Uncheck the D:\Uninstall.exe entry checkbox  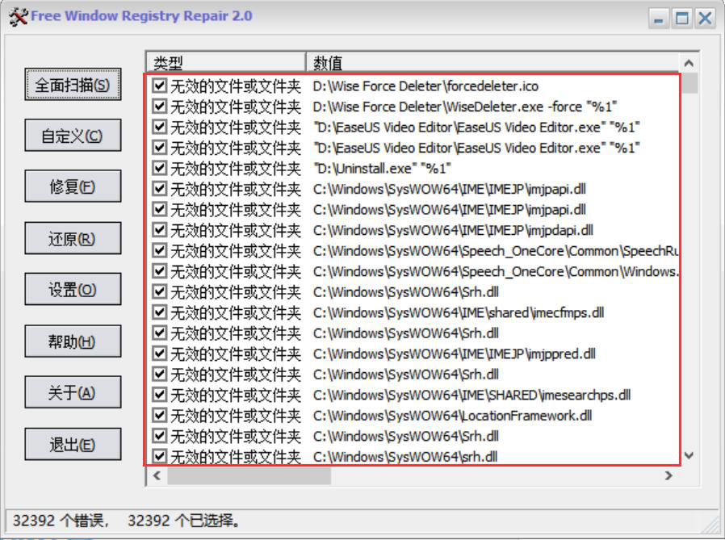click(160, 168)
